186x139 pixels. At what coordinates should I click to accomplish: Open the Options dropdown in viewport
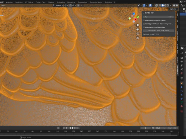coord(174,9)
